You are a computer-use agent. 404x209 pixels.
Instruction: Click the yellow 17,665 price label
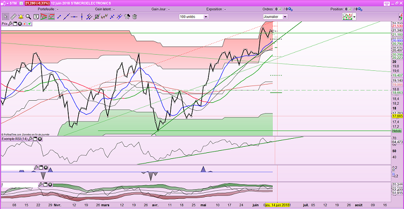(x=397, y=116)
